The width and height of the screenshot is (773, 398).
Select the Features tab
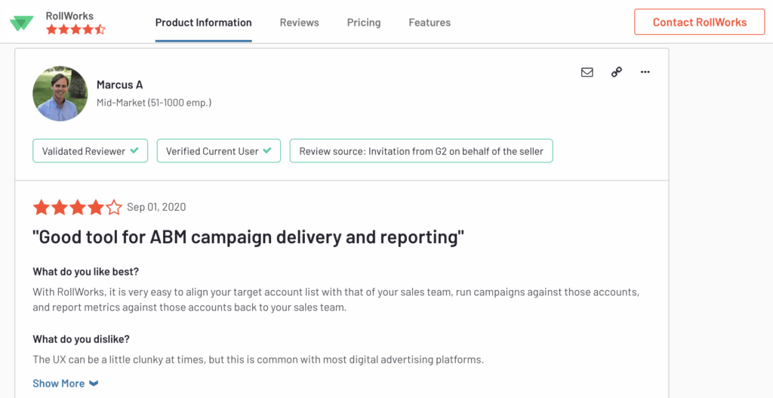(x=430, y=23)
